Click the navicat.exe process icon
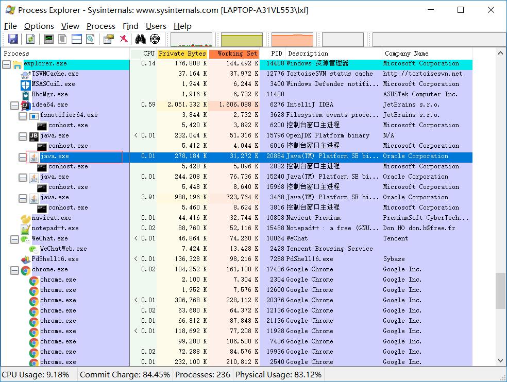Screen dimensions: 507x382 (26, 219)
